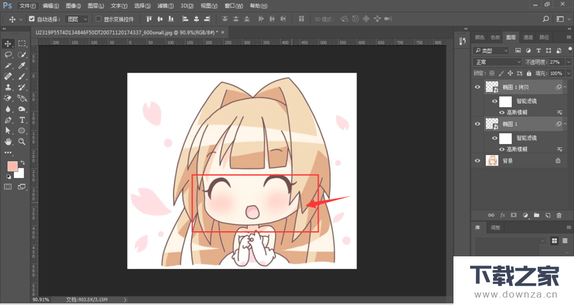574x305 pixels.
Task: Open the 类型 layer filter dropdown
Action: point(491,50)
